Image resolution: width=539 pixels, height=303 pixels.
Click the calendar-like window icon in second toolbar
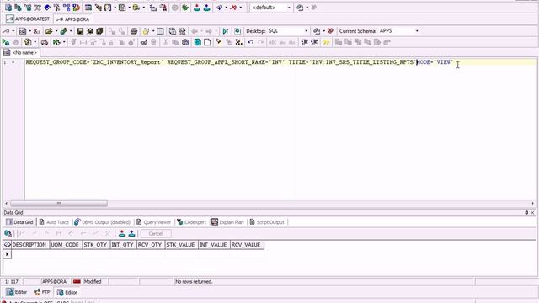160,31
